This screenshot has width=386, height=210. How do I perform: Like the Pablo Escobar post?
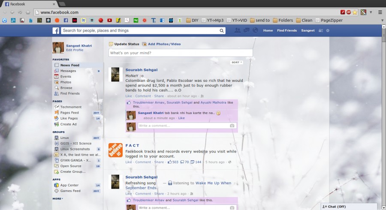[129, 96]
